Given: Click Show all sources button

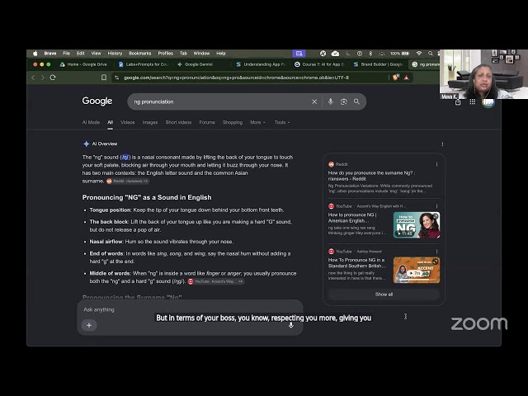Looking at the screenshot, I should [x=384, y=295].
